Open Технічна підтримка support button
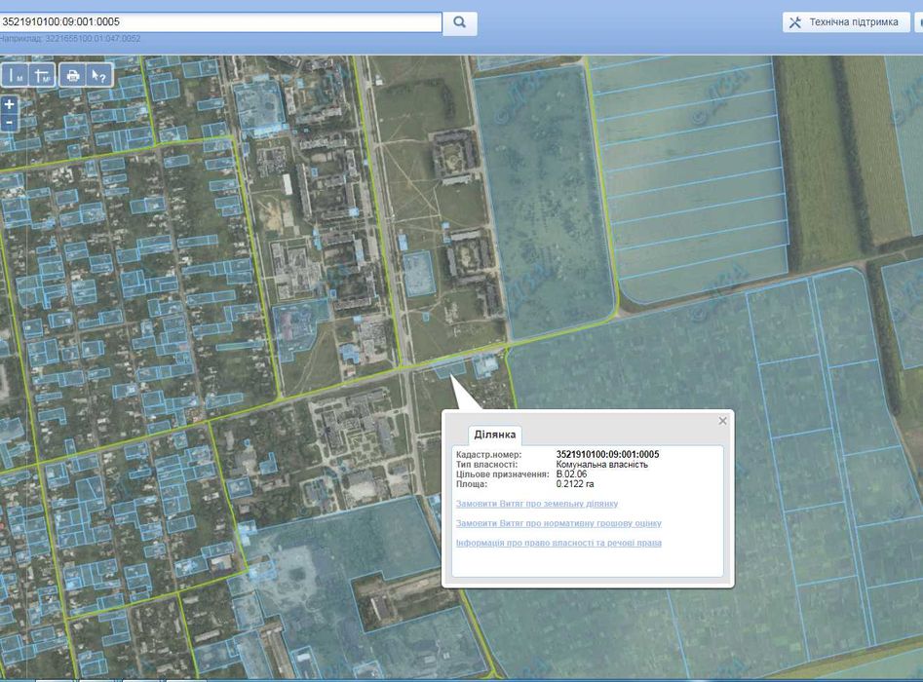This screenshot has height=682, width=923. pos(846,22)
